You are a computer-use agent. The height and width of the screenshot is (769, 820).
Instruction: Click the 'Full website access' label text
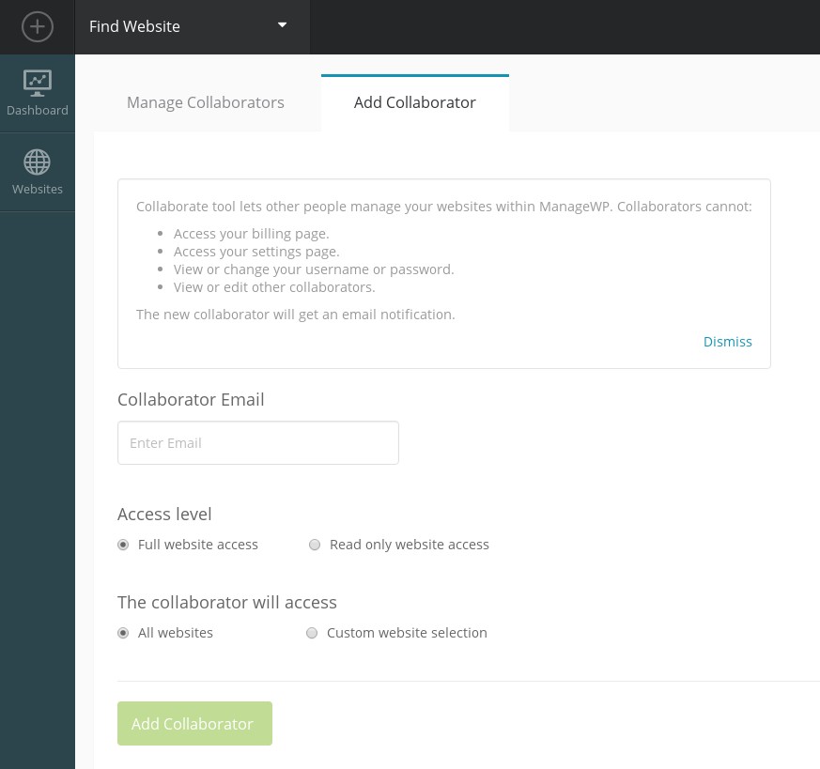pos(197,545)
